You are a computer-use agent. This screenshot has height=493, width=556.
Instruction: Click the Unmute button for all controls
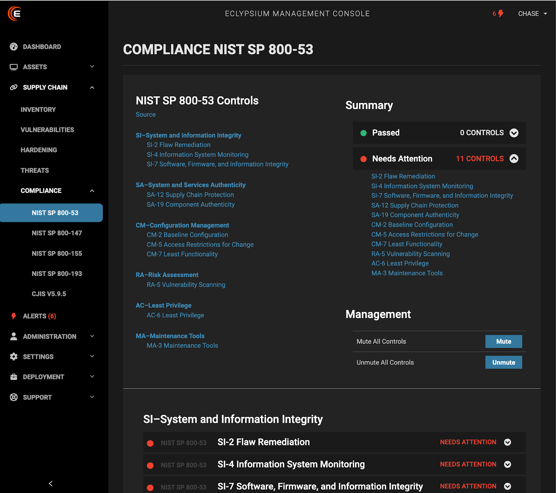pos(504,362)
